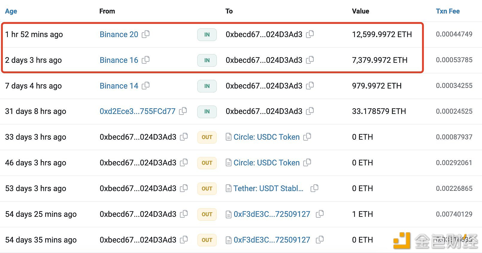Click IN badge in Binance 14 row
This screenshot has width=482, height=253.
[207, 86]
